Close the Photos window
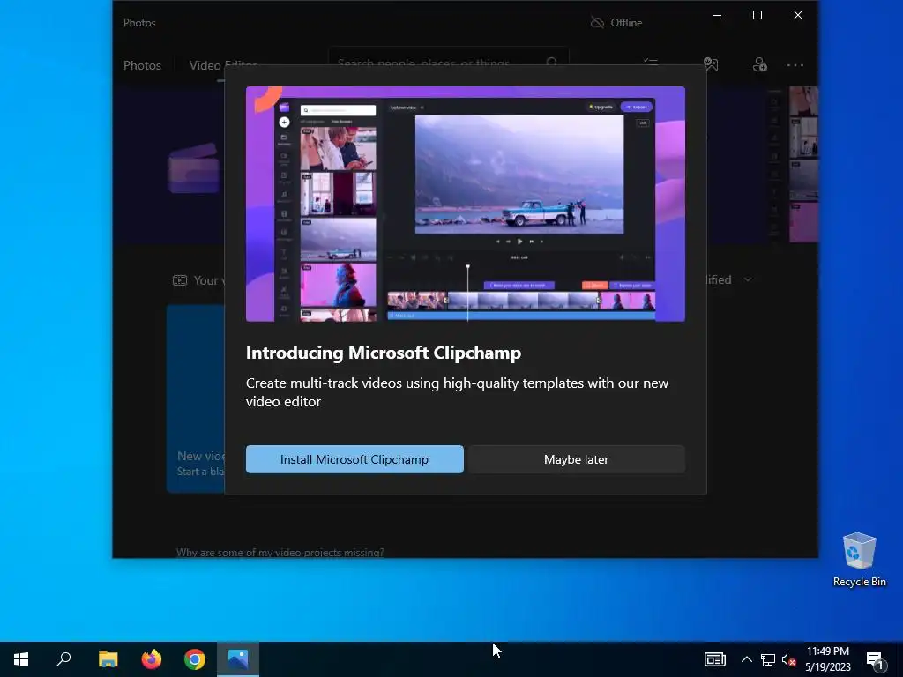This screenshot has height=677, width=903. pyautogui.click(x=797, y=16)
